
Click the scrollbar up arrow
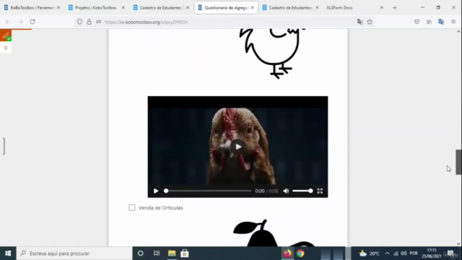(458, 32)
